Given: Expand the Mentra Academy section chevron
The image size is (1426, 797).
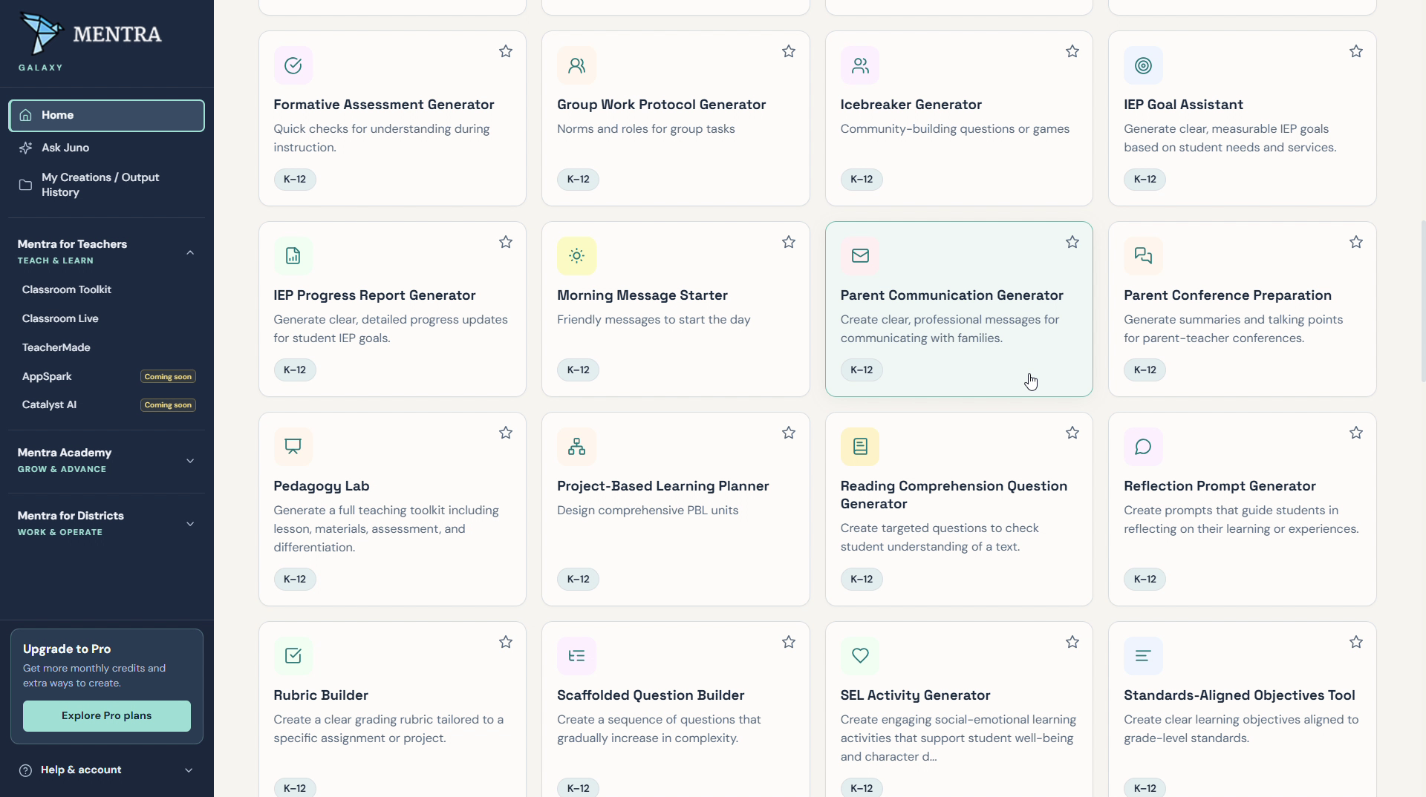Looking at the screenshot, I should (x=190, y=461).
